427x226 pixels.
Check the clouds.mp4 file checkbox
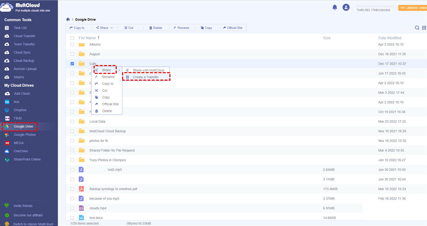[x=72, y=208]
